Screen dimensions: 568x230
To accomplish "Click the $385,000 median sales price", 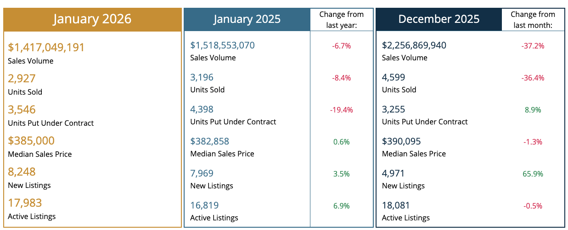I will [x=31, y=141].
